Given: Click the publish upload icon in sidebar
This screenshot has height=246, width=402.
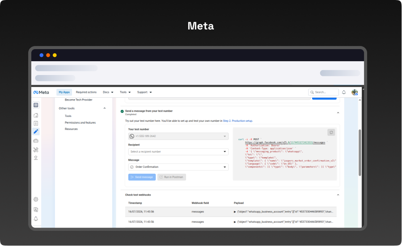Looking at the screenshot, I should [36, 158].
